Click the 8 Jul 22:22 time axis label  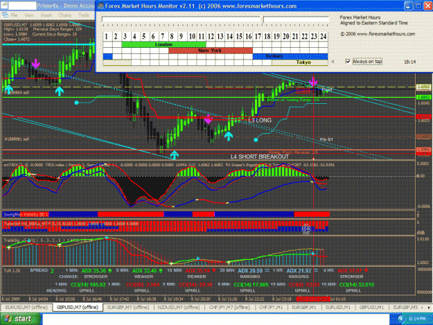point(255,299)
